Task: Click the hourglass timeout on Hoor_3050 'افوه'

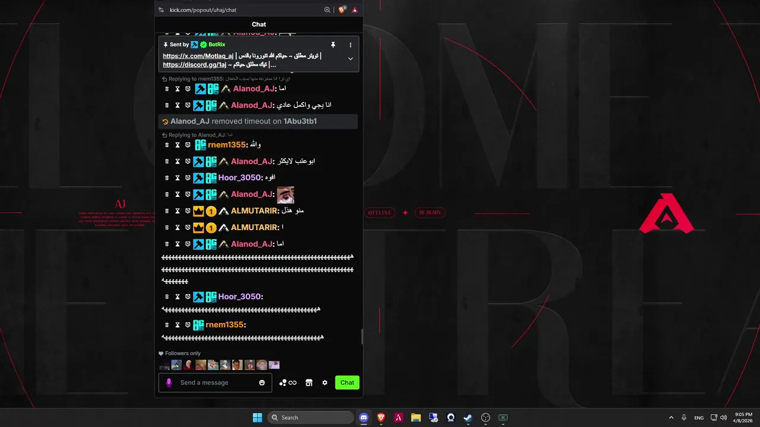Action: (177, 178)
